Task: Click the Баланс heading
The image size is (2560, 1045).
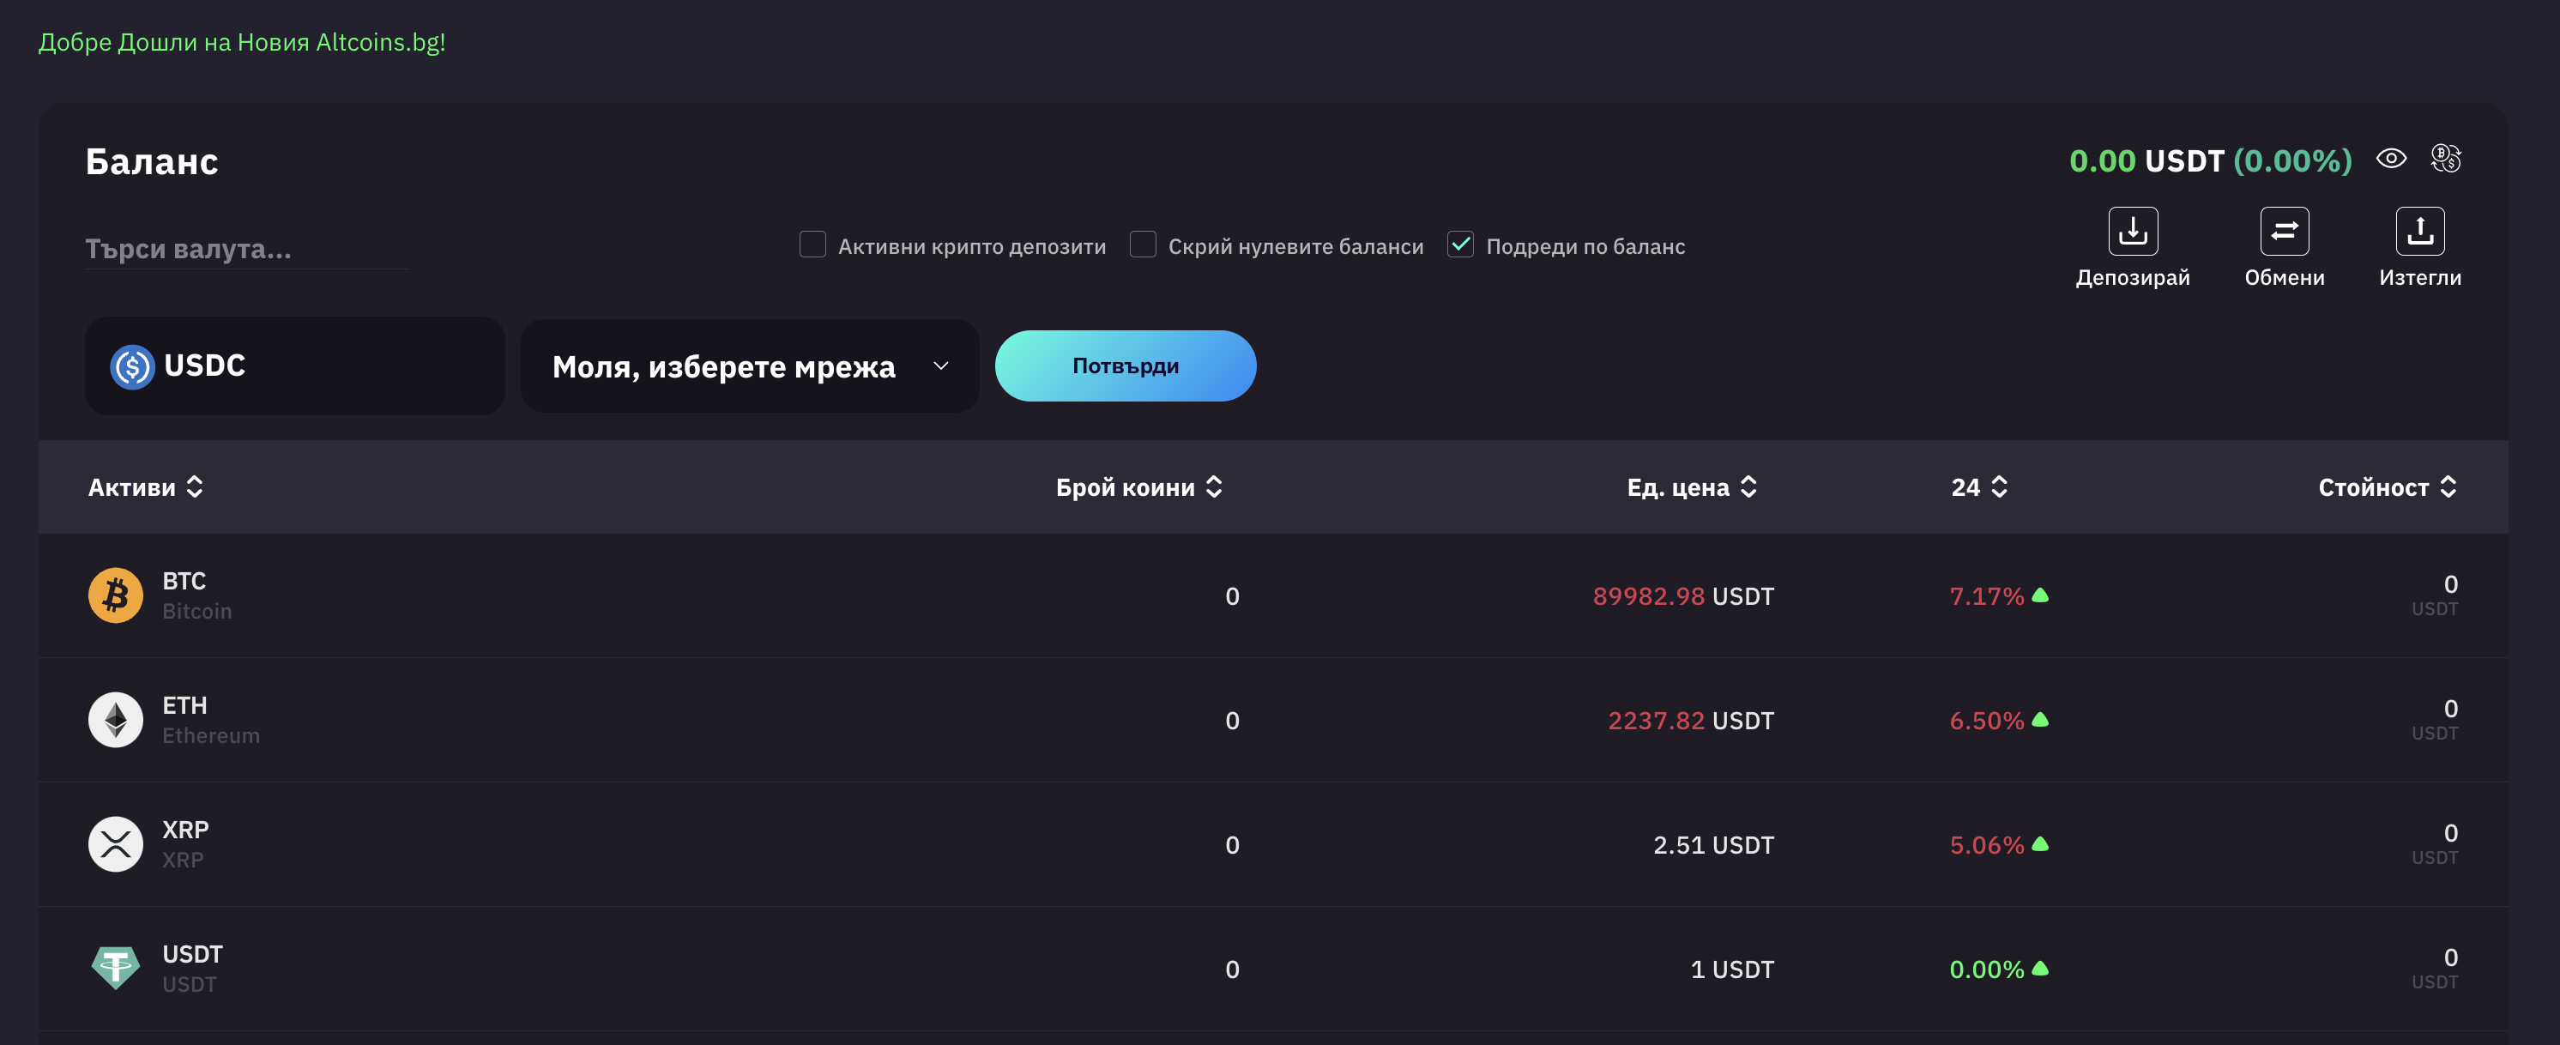Action: [x=151, y=161]
